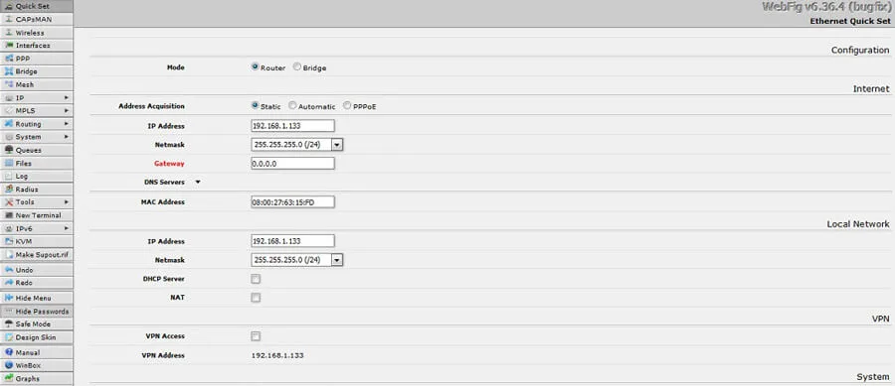Choose PPPoE address acquisition
Screen dimensions: 895x386
click(x=347, y=105)
